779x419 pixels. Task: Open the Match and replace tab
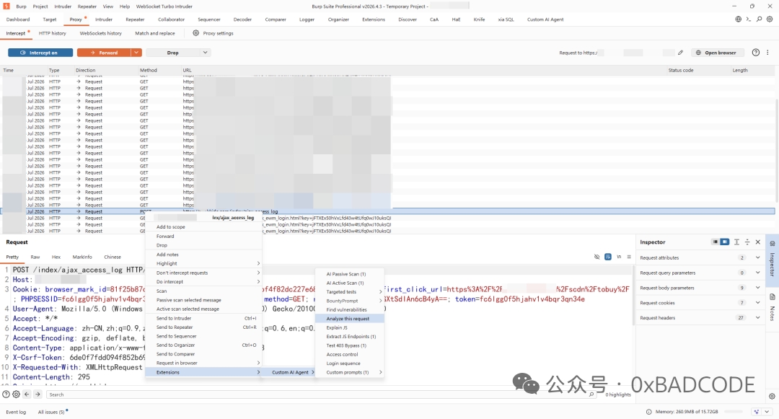155,33
